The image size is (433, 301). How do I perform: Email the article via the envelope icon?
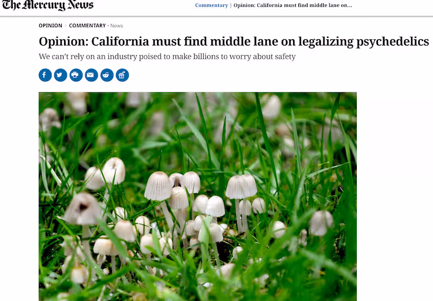91,75
